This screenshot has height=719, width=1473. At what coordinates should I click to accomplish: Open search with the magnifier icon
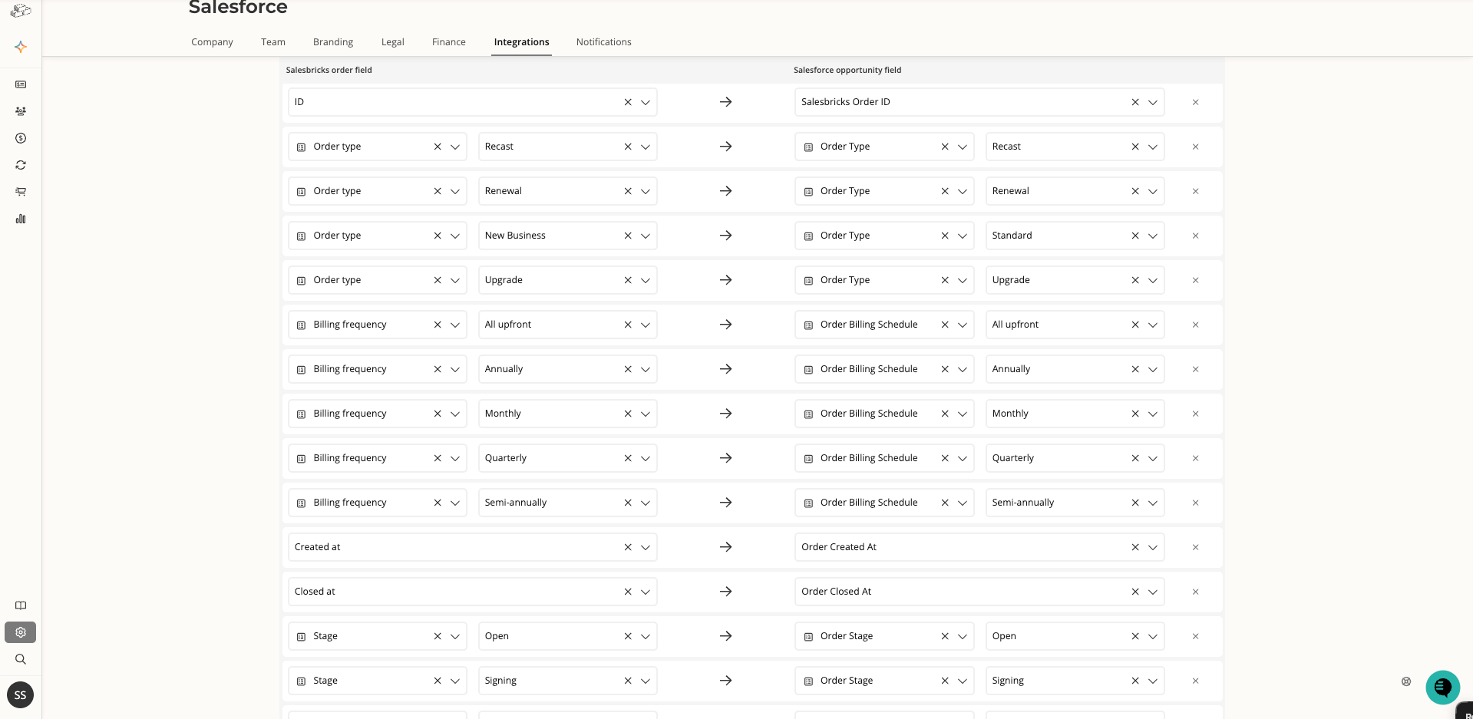(21, 659)
